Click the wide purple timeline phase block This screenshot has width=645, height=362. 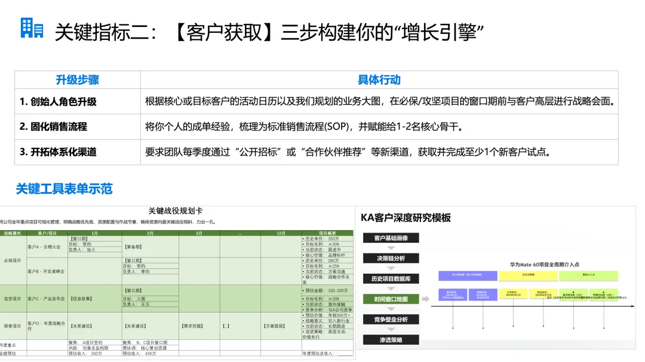point(468,276)
